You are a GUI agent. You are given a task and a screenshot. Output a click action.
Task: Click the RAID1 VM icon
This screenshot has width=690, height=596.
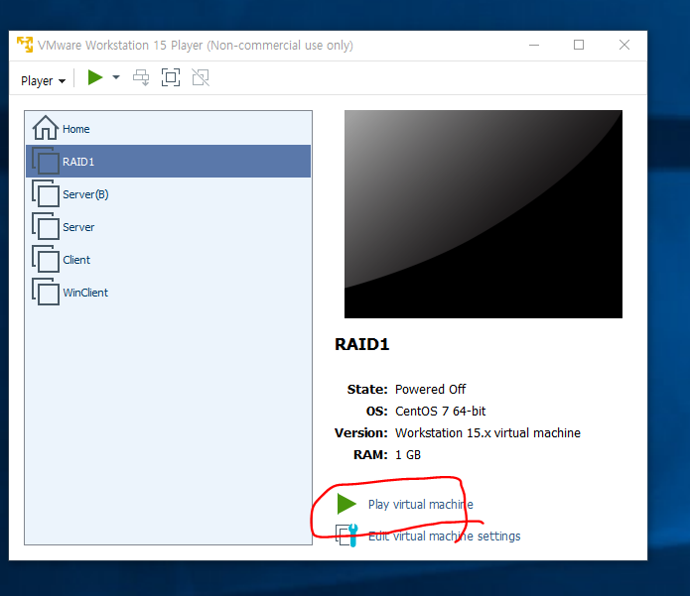click(46, 162)
